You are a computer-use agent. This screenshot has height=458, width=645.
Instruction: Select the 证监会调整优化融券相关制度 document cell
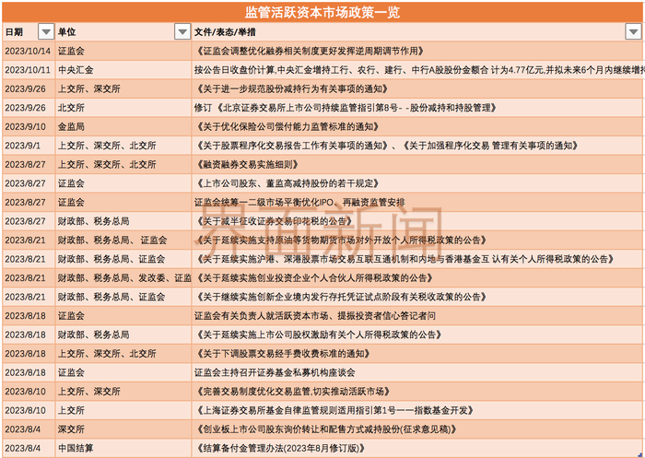(x=417, y=51)
